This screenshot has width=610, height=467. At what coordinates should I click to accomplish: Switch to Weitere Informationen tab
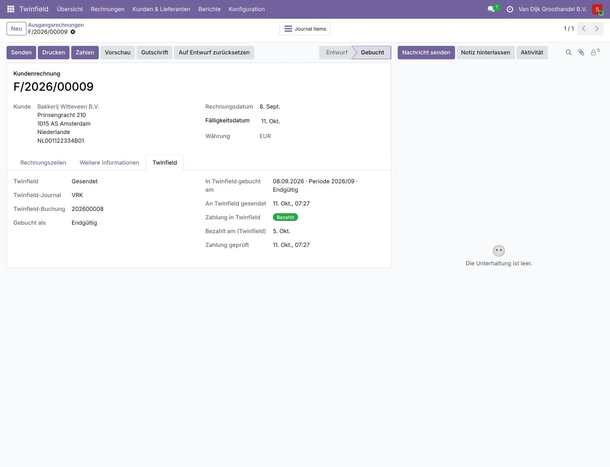(x=109, y=163)
